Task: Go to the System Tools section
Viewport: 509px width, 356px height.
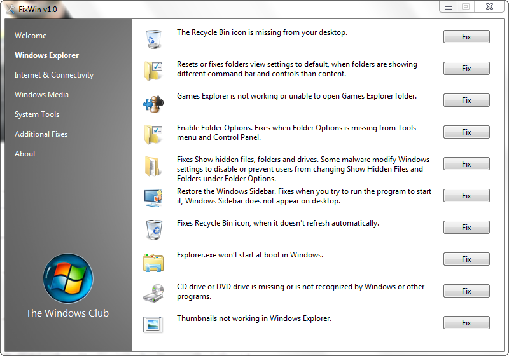Action: pyautogui.click(x=37, y=114)
